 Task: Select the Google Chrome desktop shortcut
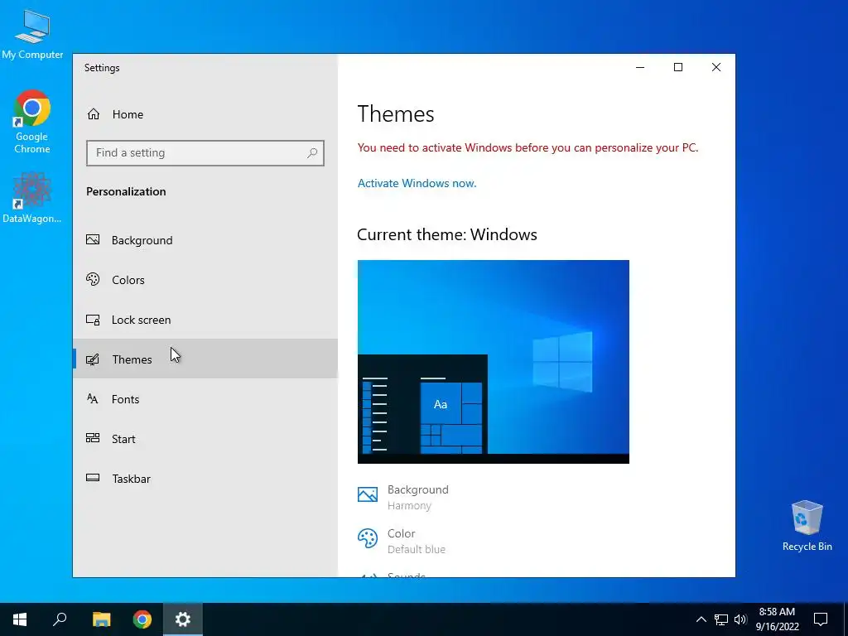(x=32, y=122)
